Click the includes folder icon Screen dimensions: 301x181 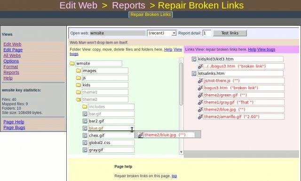(x=85, y=106)
